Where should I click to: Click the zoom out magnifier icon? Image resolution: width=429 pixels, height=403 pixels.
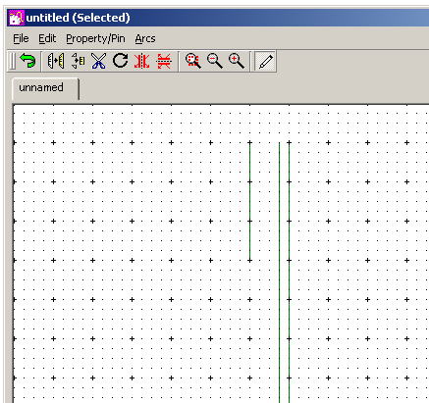pyautogui.click(x=215, y=61)
